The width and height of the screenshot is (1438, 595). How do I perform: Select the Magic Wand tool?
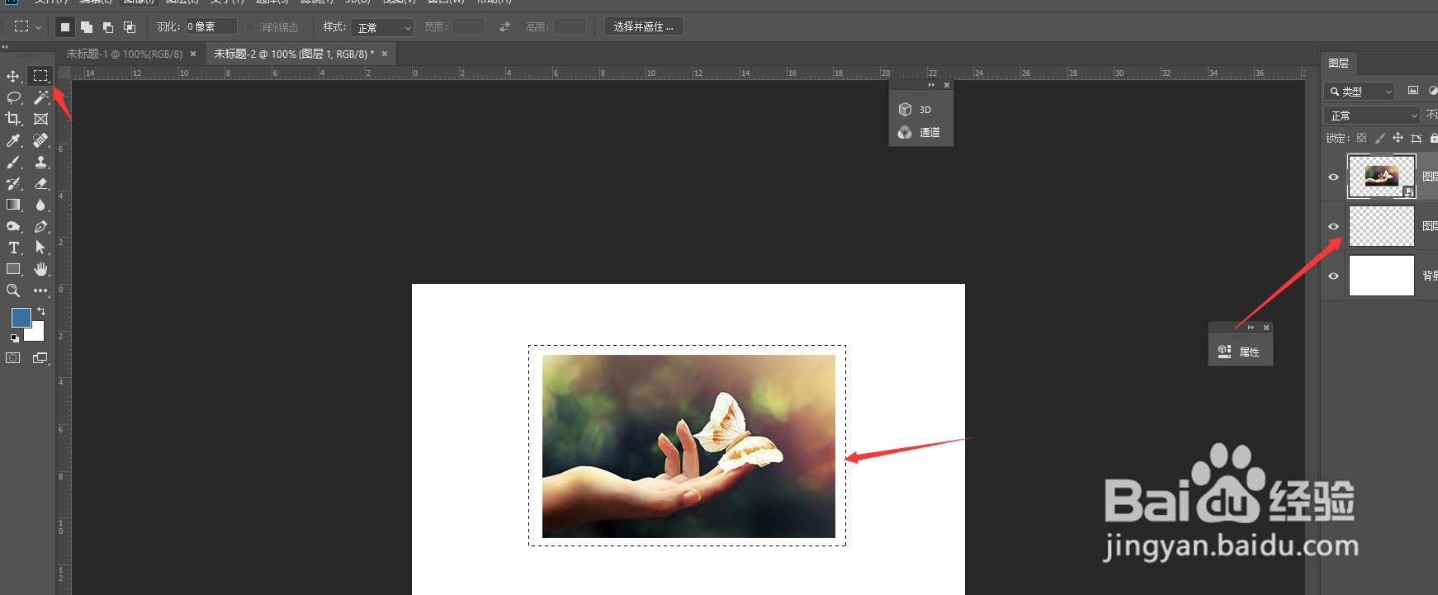click(x=40, y=97)
